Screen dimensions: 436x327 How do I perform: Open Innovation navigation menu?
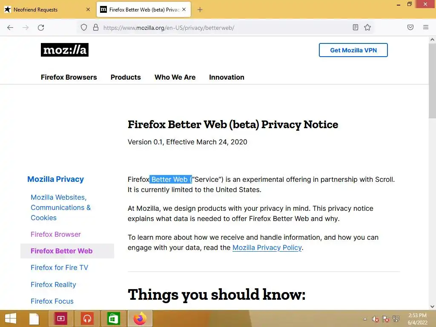tap(227, 77)
